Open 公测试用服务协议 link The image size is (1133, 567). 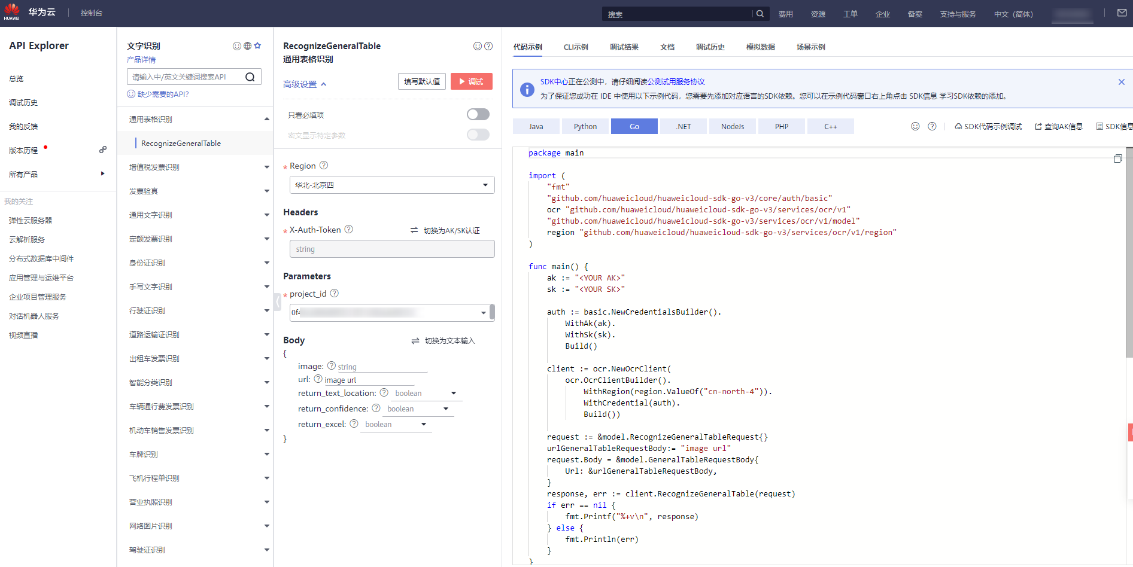click(x=676, y=82)
